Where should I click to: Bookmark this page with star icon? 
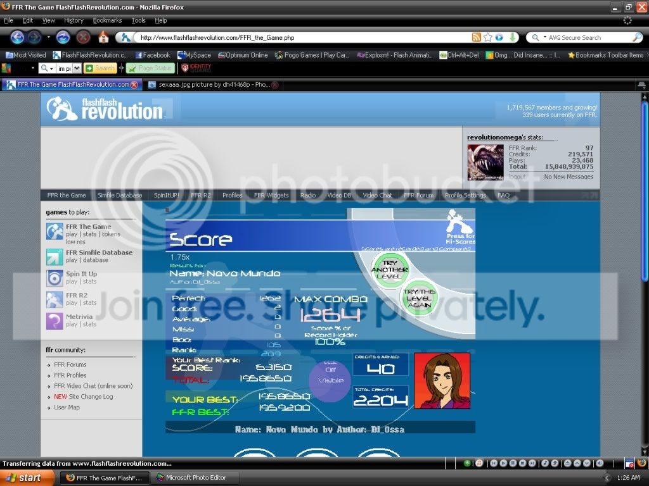click(x=488, y=38)
